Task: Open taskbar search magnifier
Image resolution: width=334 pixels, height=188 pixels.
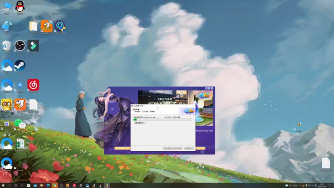Action: coord(9,185)
